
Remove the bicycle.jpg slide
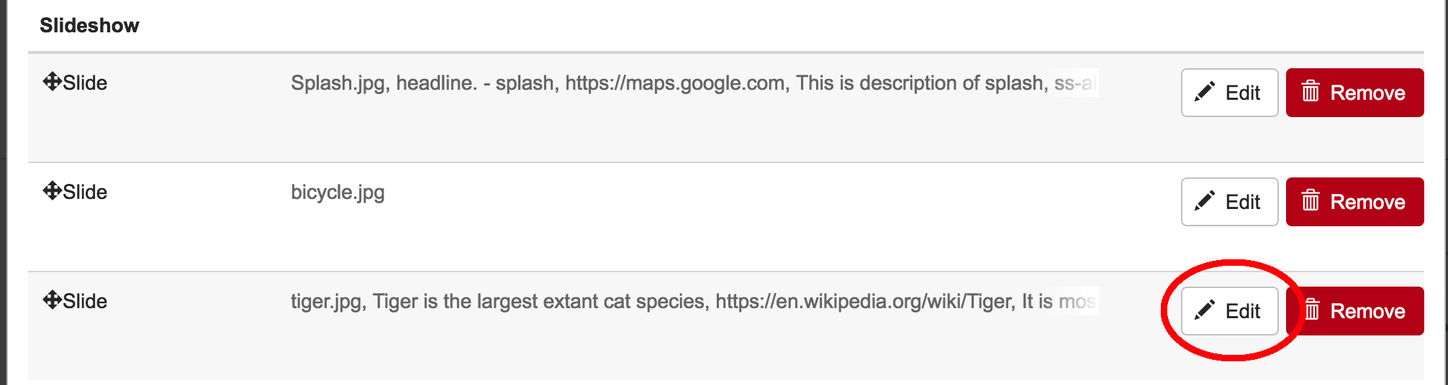coord(1354,202)
